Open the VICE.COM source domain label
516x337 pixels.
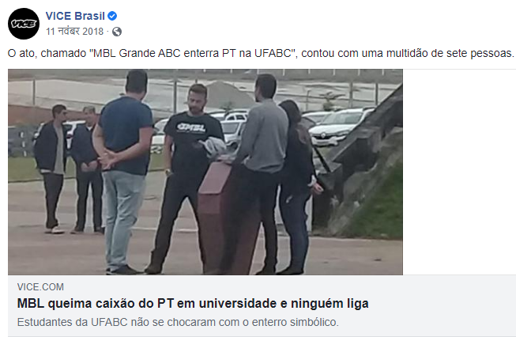coord(40,287)
